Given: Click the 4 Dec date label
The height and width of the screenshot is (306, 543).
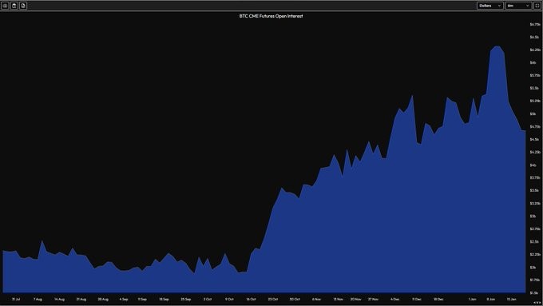Looking at the screenshot, I should coord(394,299).
